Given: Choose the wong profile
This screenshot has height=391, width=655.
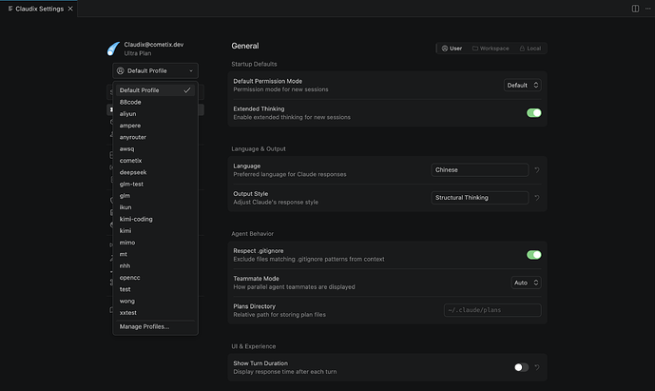Looking at the screenshot, I should click(x=155, y=301).
